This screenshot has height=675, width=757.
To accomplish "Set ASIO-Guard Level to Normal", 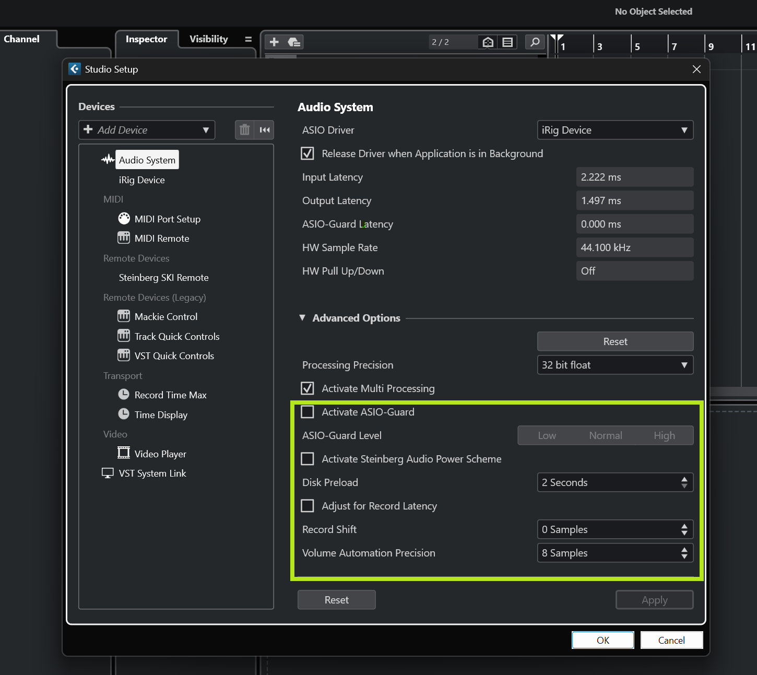I will coord(606,435).
